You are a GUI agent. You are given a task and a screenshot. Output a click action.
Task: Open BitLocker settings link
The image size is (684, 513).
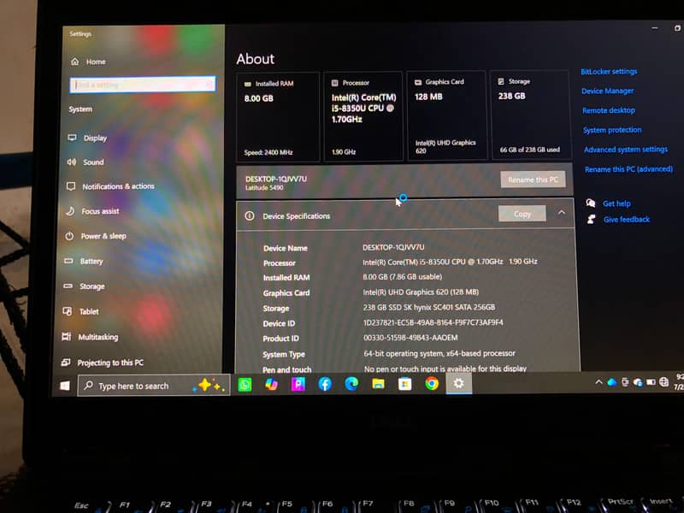(x=609, y=71)
